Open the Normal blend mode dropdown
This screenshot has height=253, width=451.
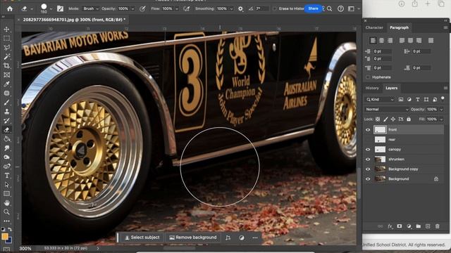[x=387, y=110]
